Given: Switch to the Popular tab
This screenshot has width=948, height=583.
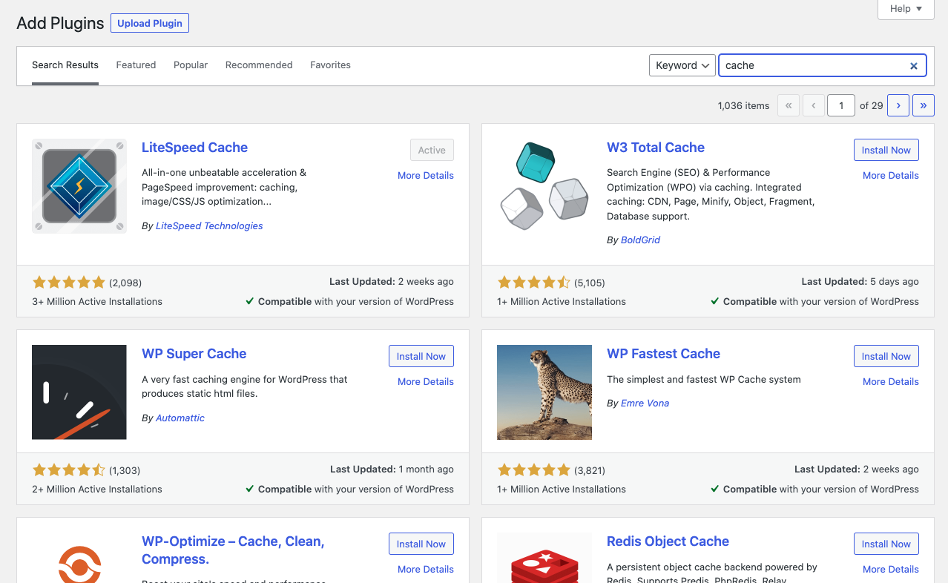Looking at the screenshot, I should click(x=191, y=65).
